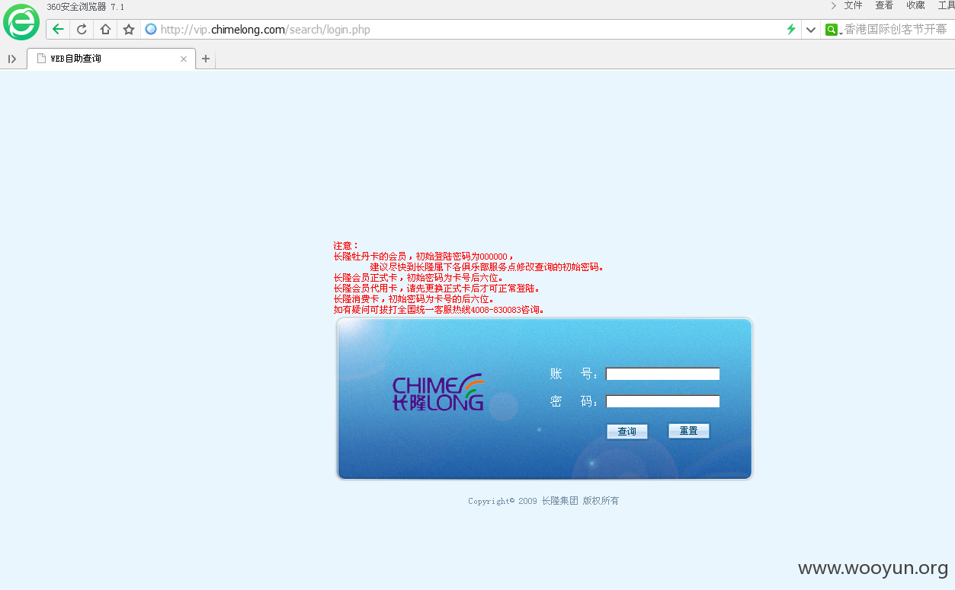955x590 pixels.
Task: Click the Chimelong 长隆 logo
Action: click(438, 393)
